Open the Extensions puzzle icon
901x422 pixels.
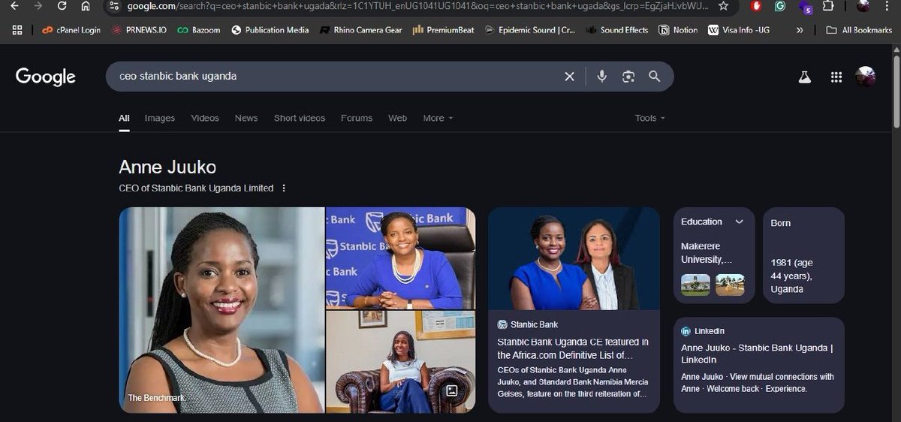coord(828,6)
